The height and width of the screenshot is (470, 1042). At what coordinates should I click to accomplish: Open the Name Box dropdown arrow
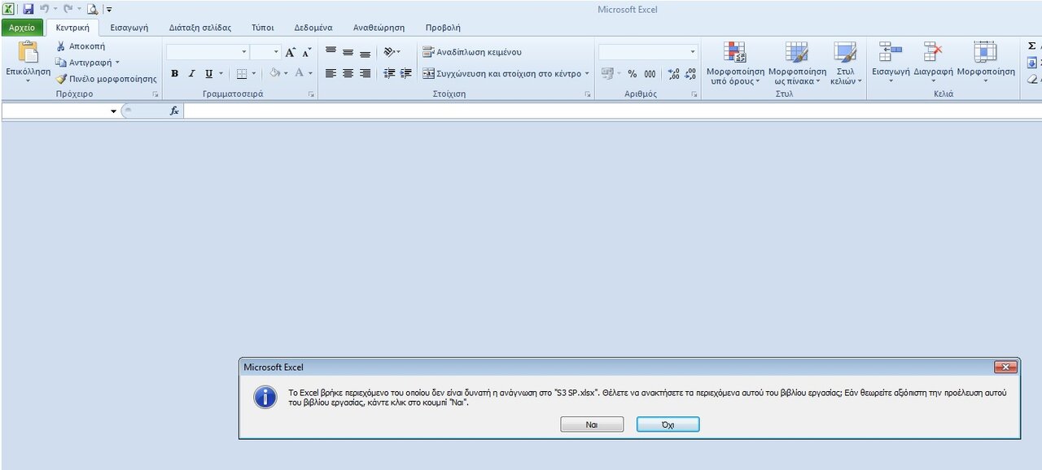[114, 111]
